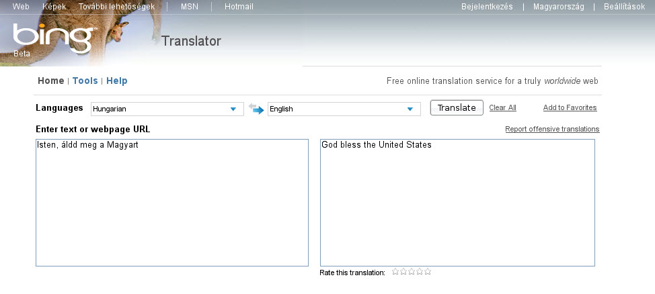Open the Web link in top bar
This screenshot has width=655, height=294.
coord(21,7)
